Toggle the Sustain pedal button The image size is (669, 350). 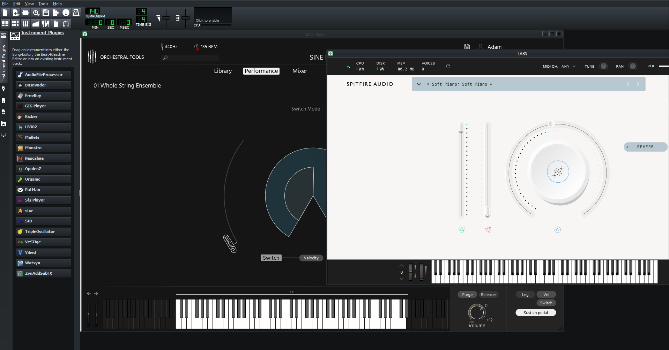(x=535, y=313)
